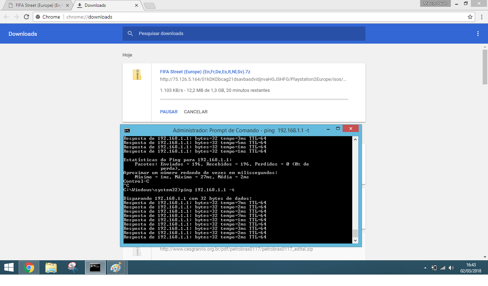This screenshot has width=488, height=286.
Task: Open the Command Prompt window system menu icon
Action: [127, 130]
